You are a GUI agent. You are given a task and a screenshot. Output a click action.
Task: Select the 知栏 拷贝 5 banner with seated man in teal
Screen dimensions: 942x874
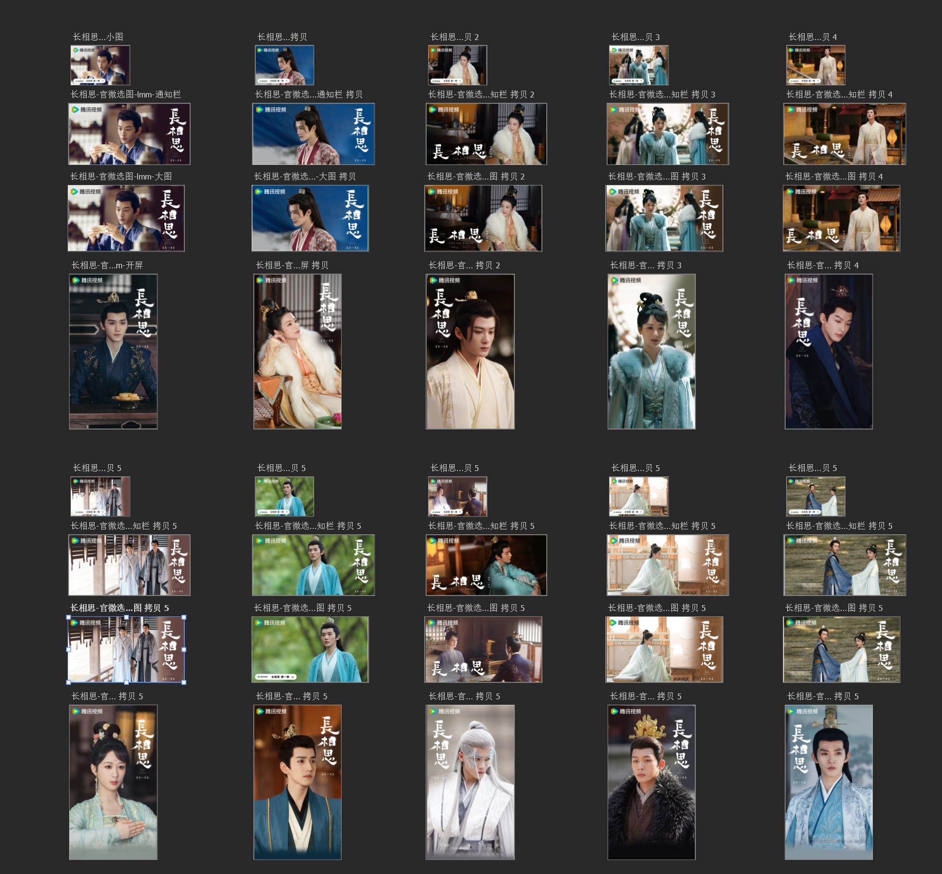pos(486,565)
